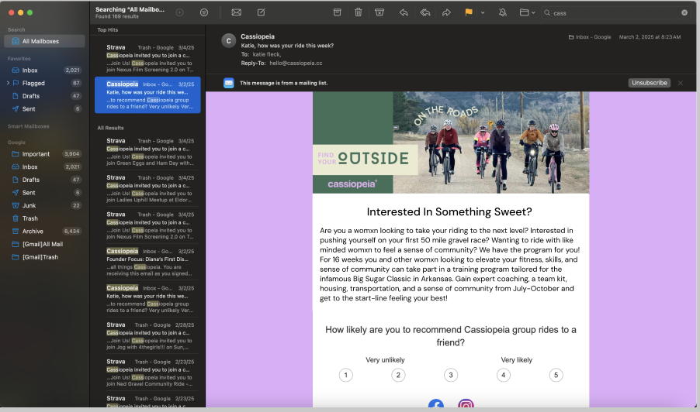Select rating 3 in survey
Image resolution: width=700 pixels, height=412 pixels.
[451, 375]
